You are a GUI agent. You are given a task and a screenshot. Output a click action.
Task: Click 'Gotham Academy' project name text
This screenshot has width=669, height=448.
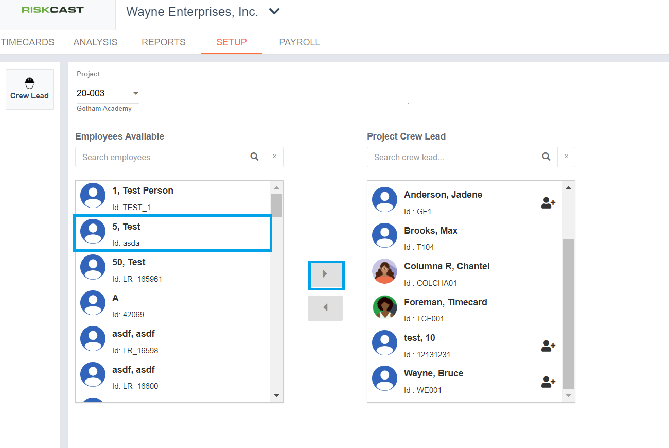104,109
